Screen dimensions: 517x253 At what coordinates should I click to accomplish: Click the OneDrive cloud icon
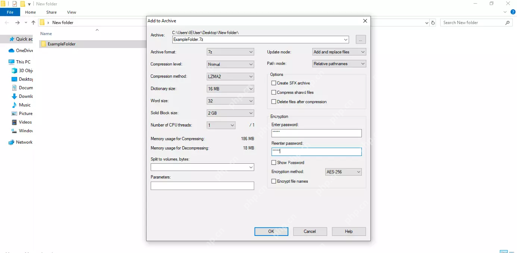pyautogui.click(x=12, y=51)
